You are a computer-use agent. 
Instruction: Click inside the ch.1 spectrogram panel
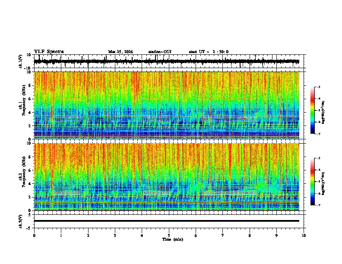point(167,105)
